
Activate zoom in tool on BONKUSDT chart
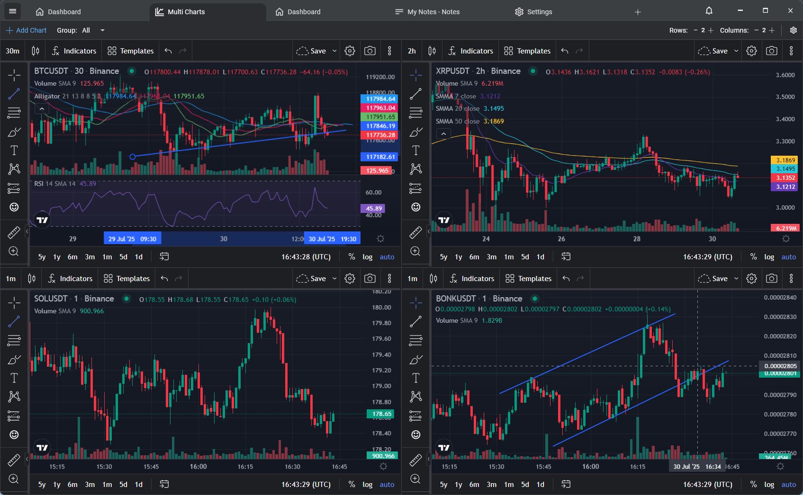coord(416,478)
